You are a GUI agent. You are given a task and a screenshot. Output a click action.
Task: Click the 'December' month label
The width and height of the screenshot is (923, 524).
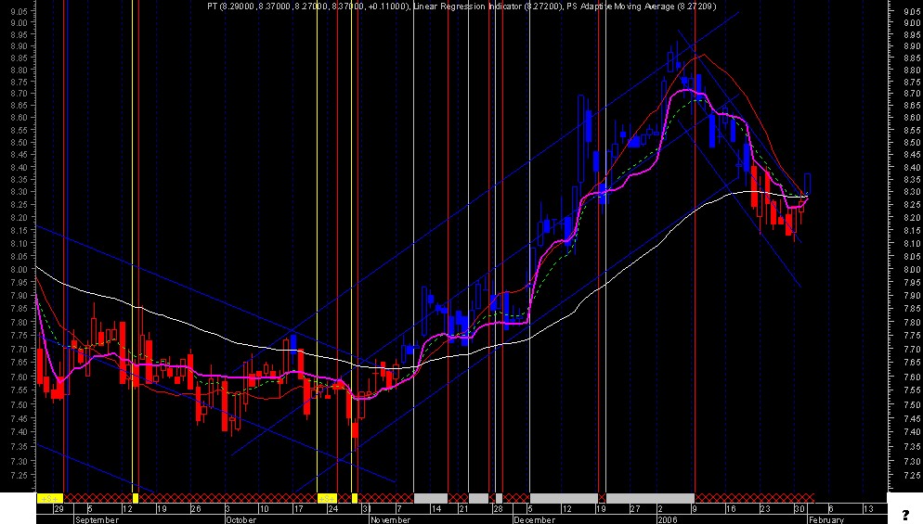coord(535,520)
